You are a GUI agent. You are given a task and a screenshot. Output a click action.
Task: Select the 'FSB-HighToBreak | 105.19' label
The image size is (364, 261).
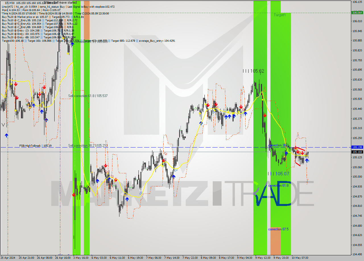(35, 146)
